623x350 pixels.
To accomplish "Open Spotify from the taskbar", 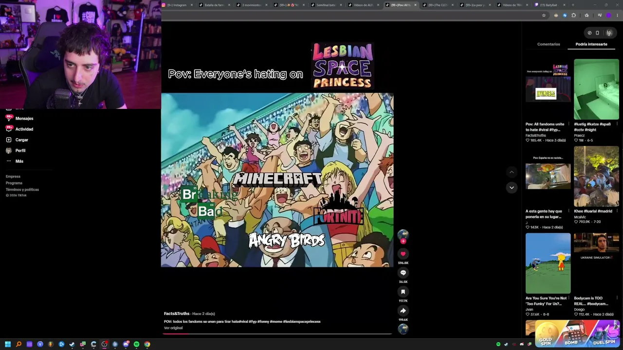I will [136, 345].
